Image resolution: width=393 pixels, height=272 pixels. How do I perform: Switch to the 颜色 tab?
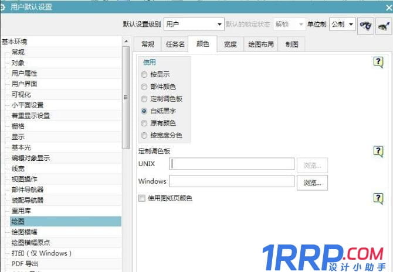tap(202, 44)
